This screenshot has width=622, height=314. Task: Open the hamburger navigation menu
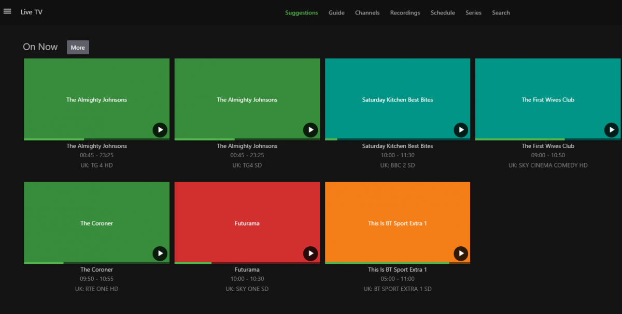[7, 11]
